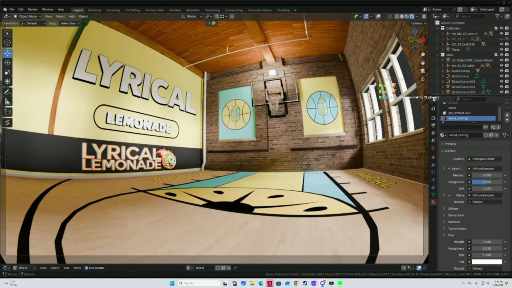Switch to rendered viewport shading
512x288 pixels.
click(412, 16)
